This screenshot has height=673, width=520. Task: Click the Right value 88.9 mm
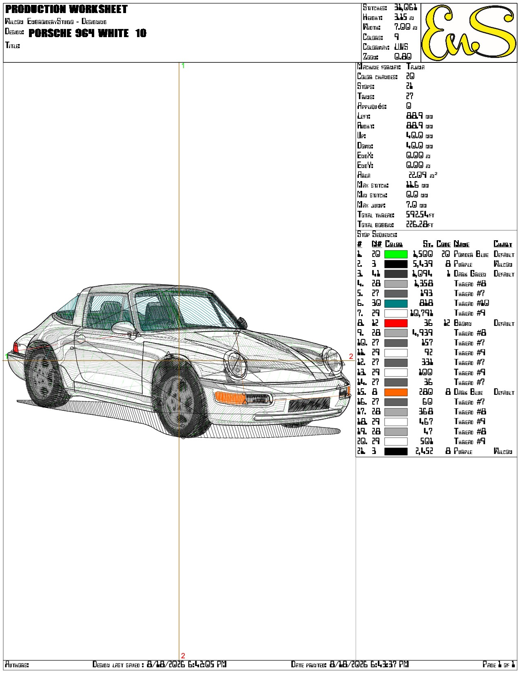click(x=419, y=126)
